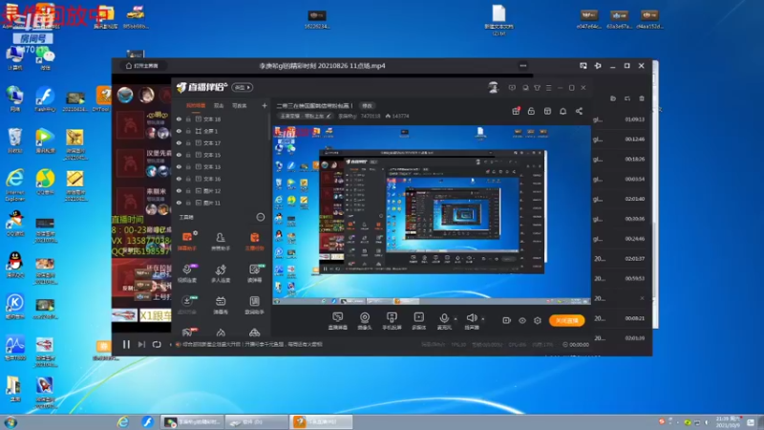Click the folder icon above the playlist
The height and width of the screenshot is (430, 764).
point(613,98)
